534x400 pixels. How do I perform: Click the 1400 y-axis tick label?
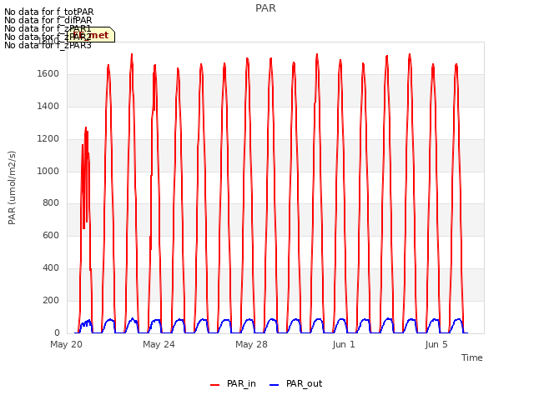[48, 107]
